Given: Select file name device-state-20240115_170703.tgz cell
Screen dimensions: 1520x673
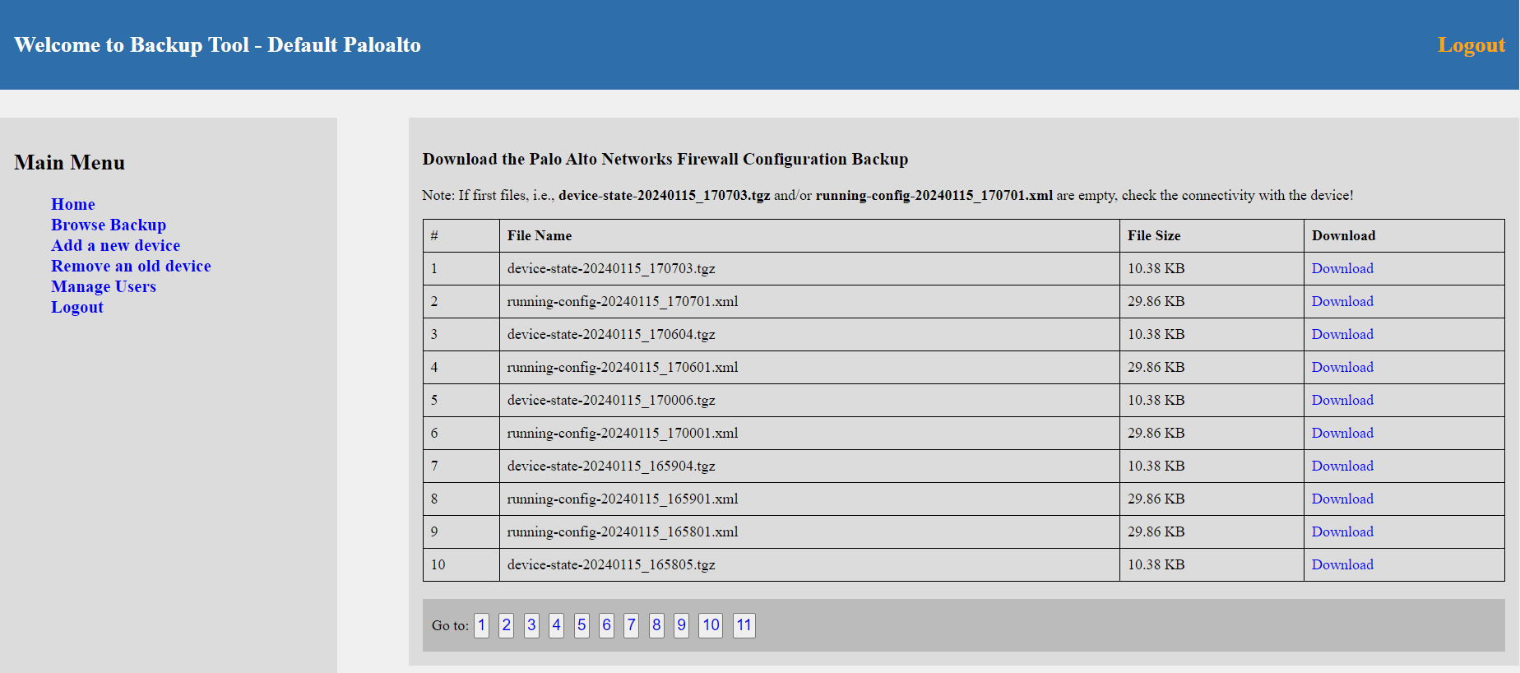Looking at the screenshot, I should (809, 268).
